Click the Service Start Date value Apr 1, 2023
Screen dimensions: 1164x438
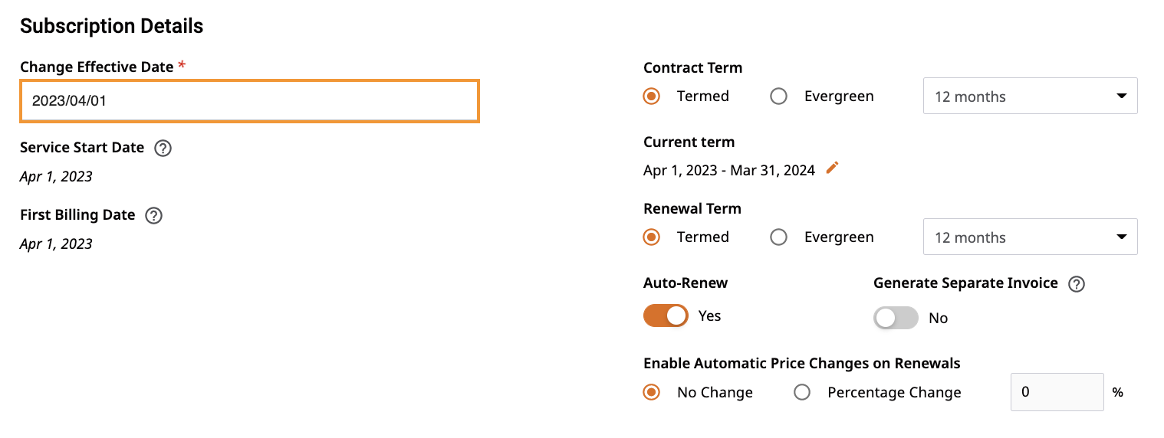pos(56,177)
